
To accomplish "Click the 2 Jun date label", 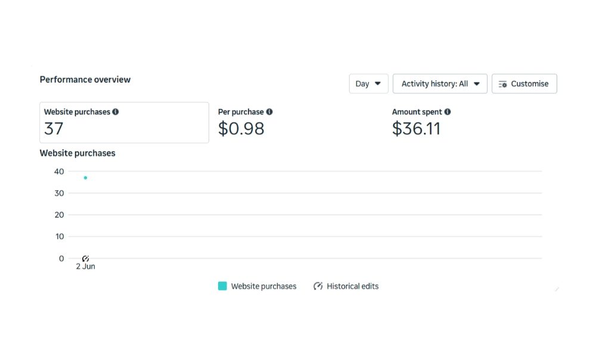I will (x=85, y=267).
